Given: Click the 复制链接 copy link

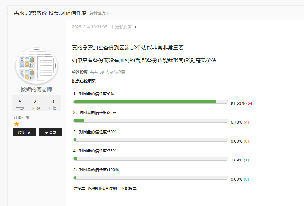Looking at the screenshot, I should click(97, 13).
